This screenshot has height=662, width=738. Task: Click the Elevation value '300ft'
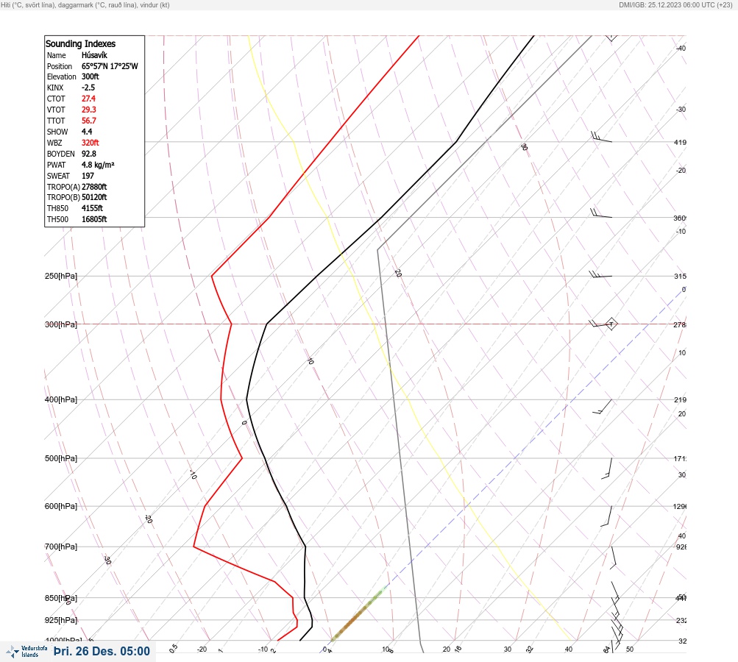tap(90, 76)
